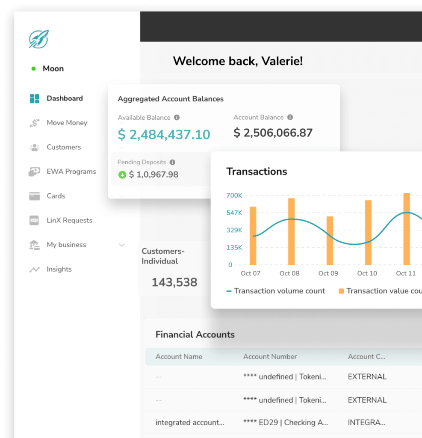Screen dimensions: 422x438
Task: Select the integrated account table row
Action: pos(278,422)
